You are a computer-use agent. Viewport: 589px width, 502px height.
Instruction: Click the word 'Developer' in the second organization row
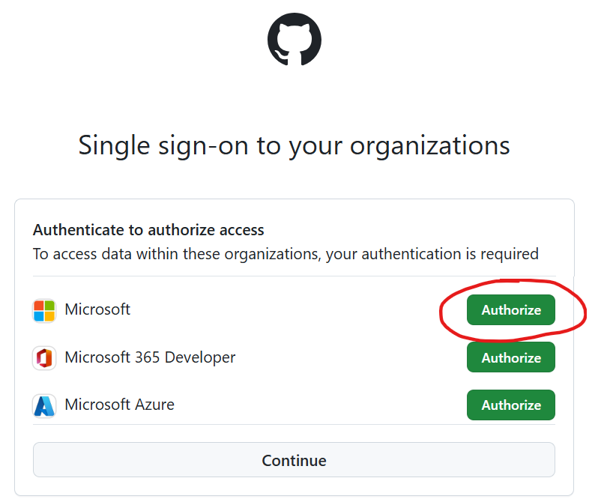click(199, 357)
